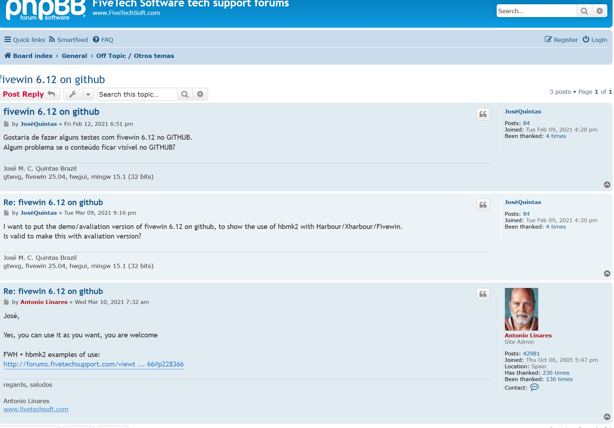Open advanced search gear in header
This screenshot has height=428, width=614.
pyautogui.click(x=599, y=11)
